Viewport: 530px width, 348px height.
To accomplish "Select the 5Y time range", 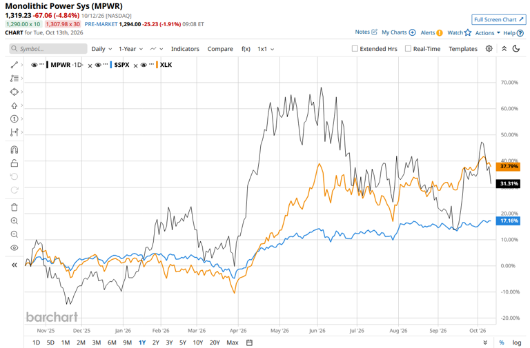I will point(183,342).
